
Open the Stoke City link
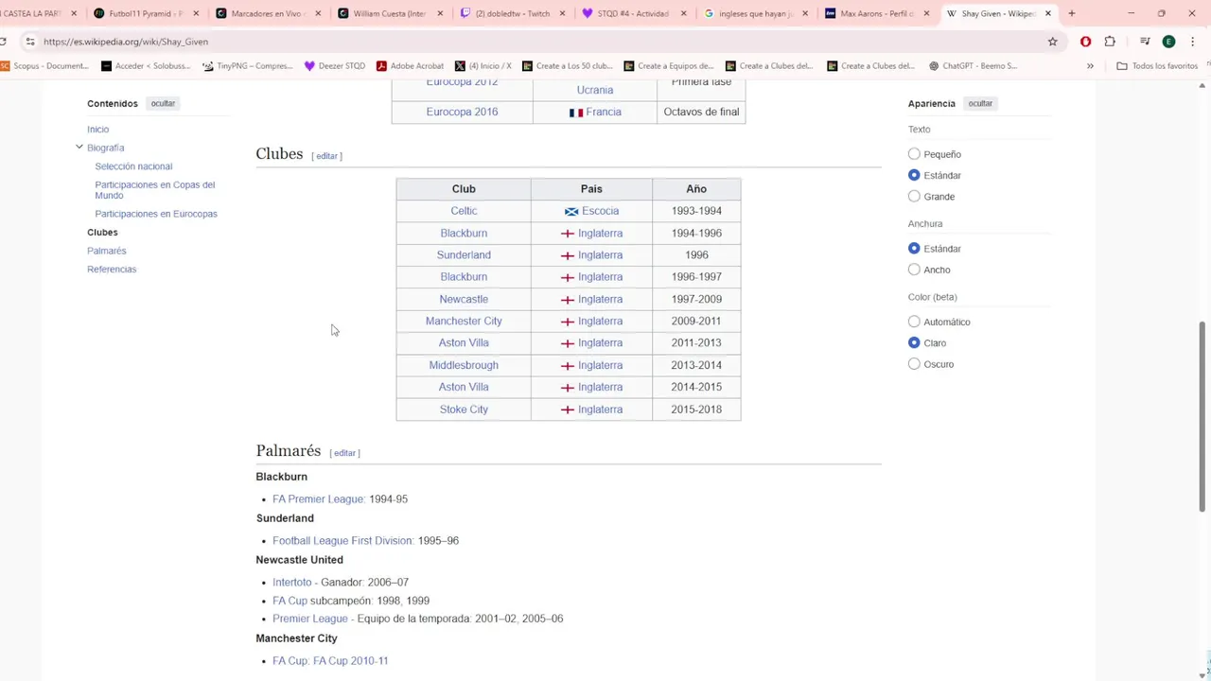pyautogui.click(x=464, y=410)
